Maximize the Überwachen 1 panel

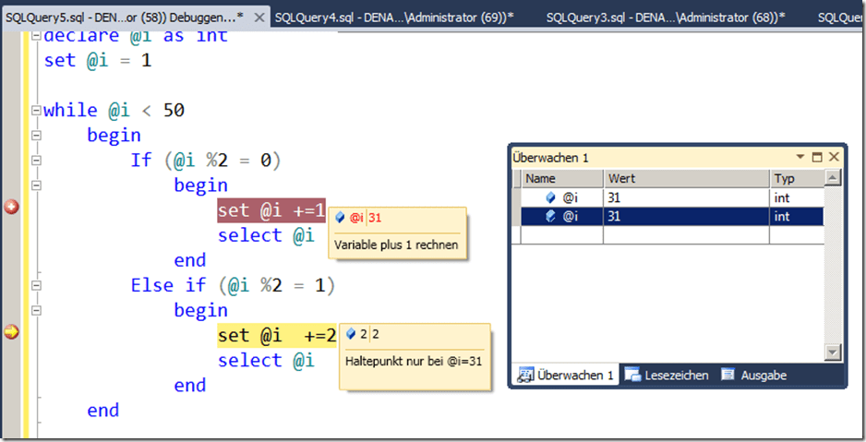click(x=817, y=157)
